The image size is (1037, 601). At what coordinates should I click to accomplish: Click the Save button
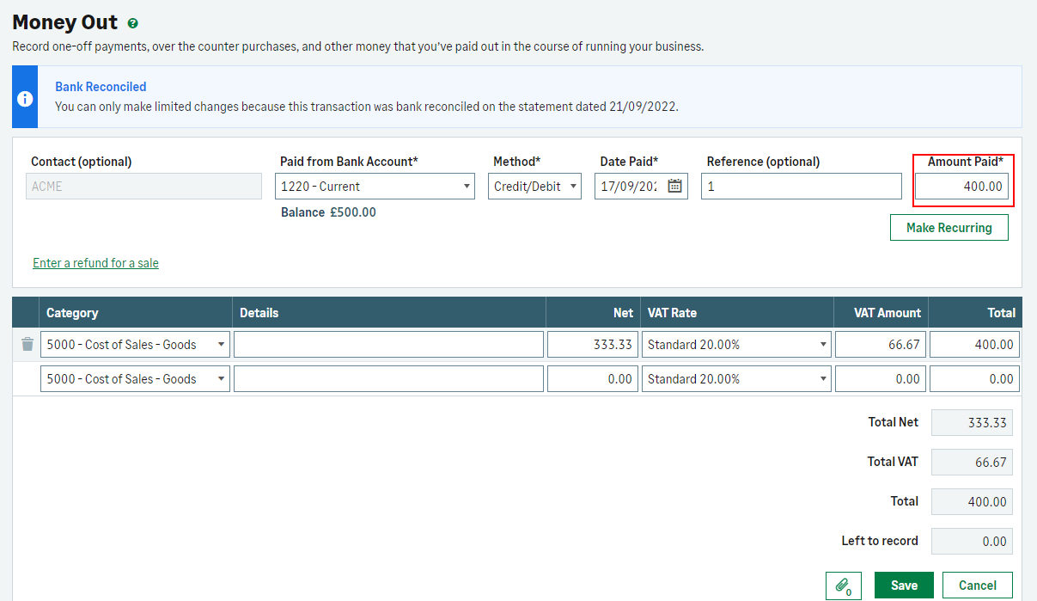(x=904, y=586)
